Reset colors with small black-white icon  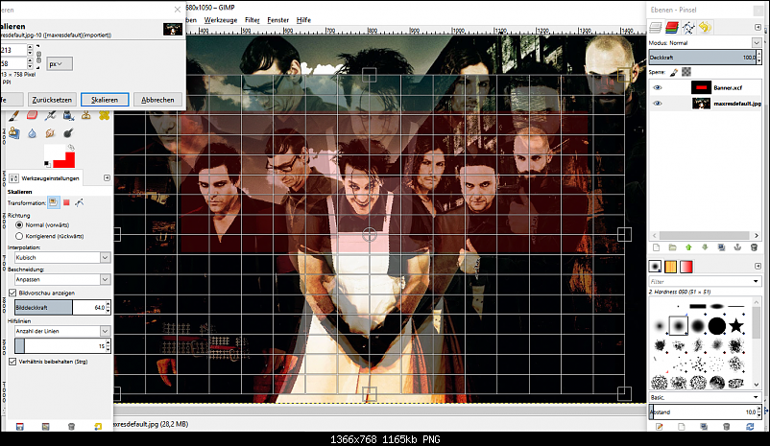point(47,163)
